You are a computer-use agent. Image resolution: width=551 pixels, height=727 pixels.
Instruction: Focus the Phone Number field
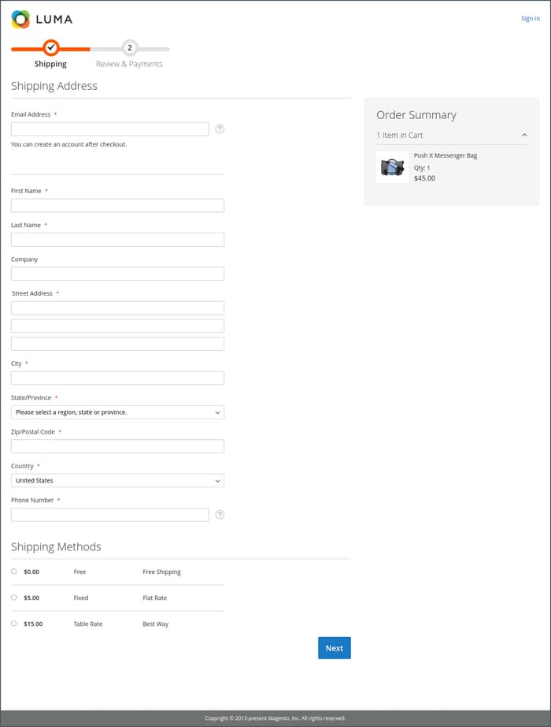pyautogui.click(x=109, y=514)
